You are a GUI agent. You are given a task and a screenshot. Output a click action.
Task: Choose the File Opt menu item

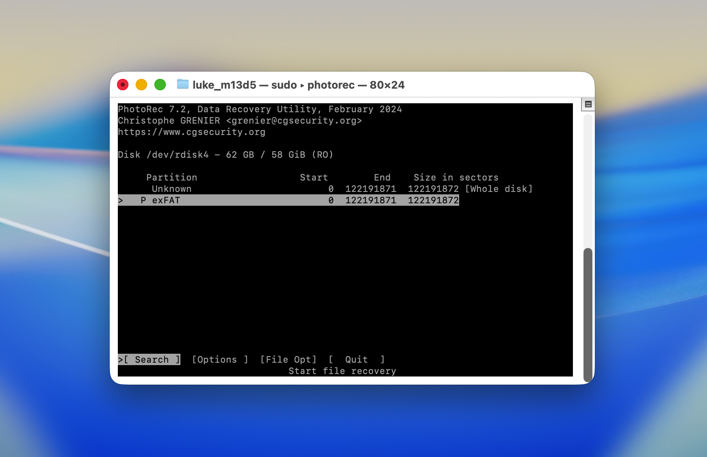pyautogui.click(x=288, y=359)
